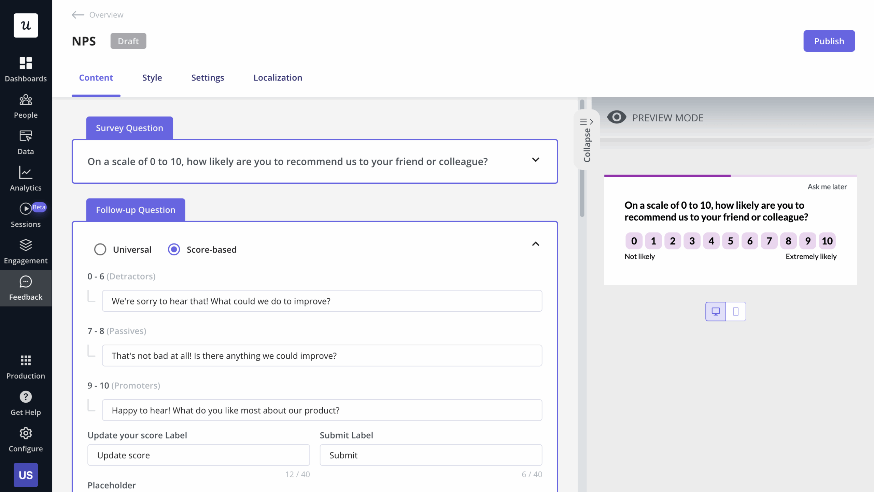Click the Detractors follow-up question field
The width and height of the screenshot is (874, 492).
(x=322, y=301)
